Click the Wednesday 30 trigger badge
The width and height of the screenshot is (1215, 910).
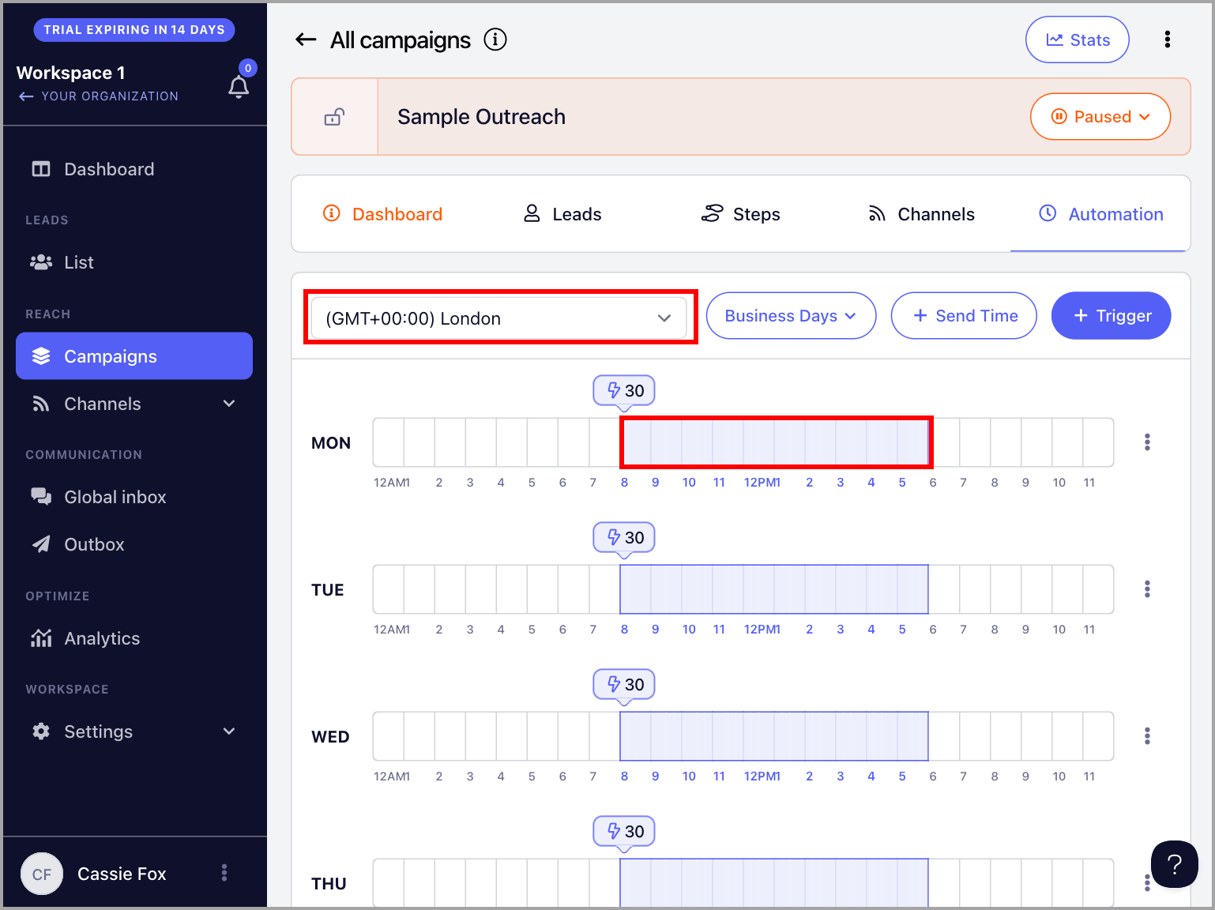(x=624, y=684)
